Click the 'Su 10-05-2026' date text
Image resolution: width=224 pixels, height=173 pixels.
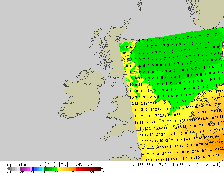(x=149, y=165)
